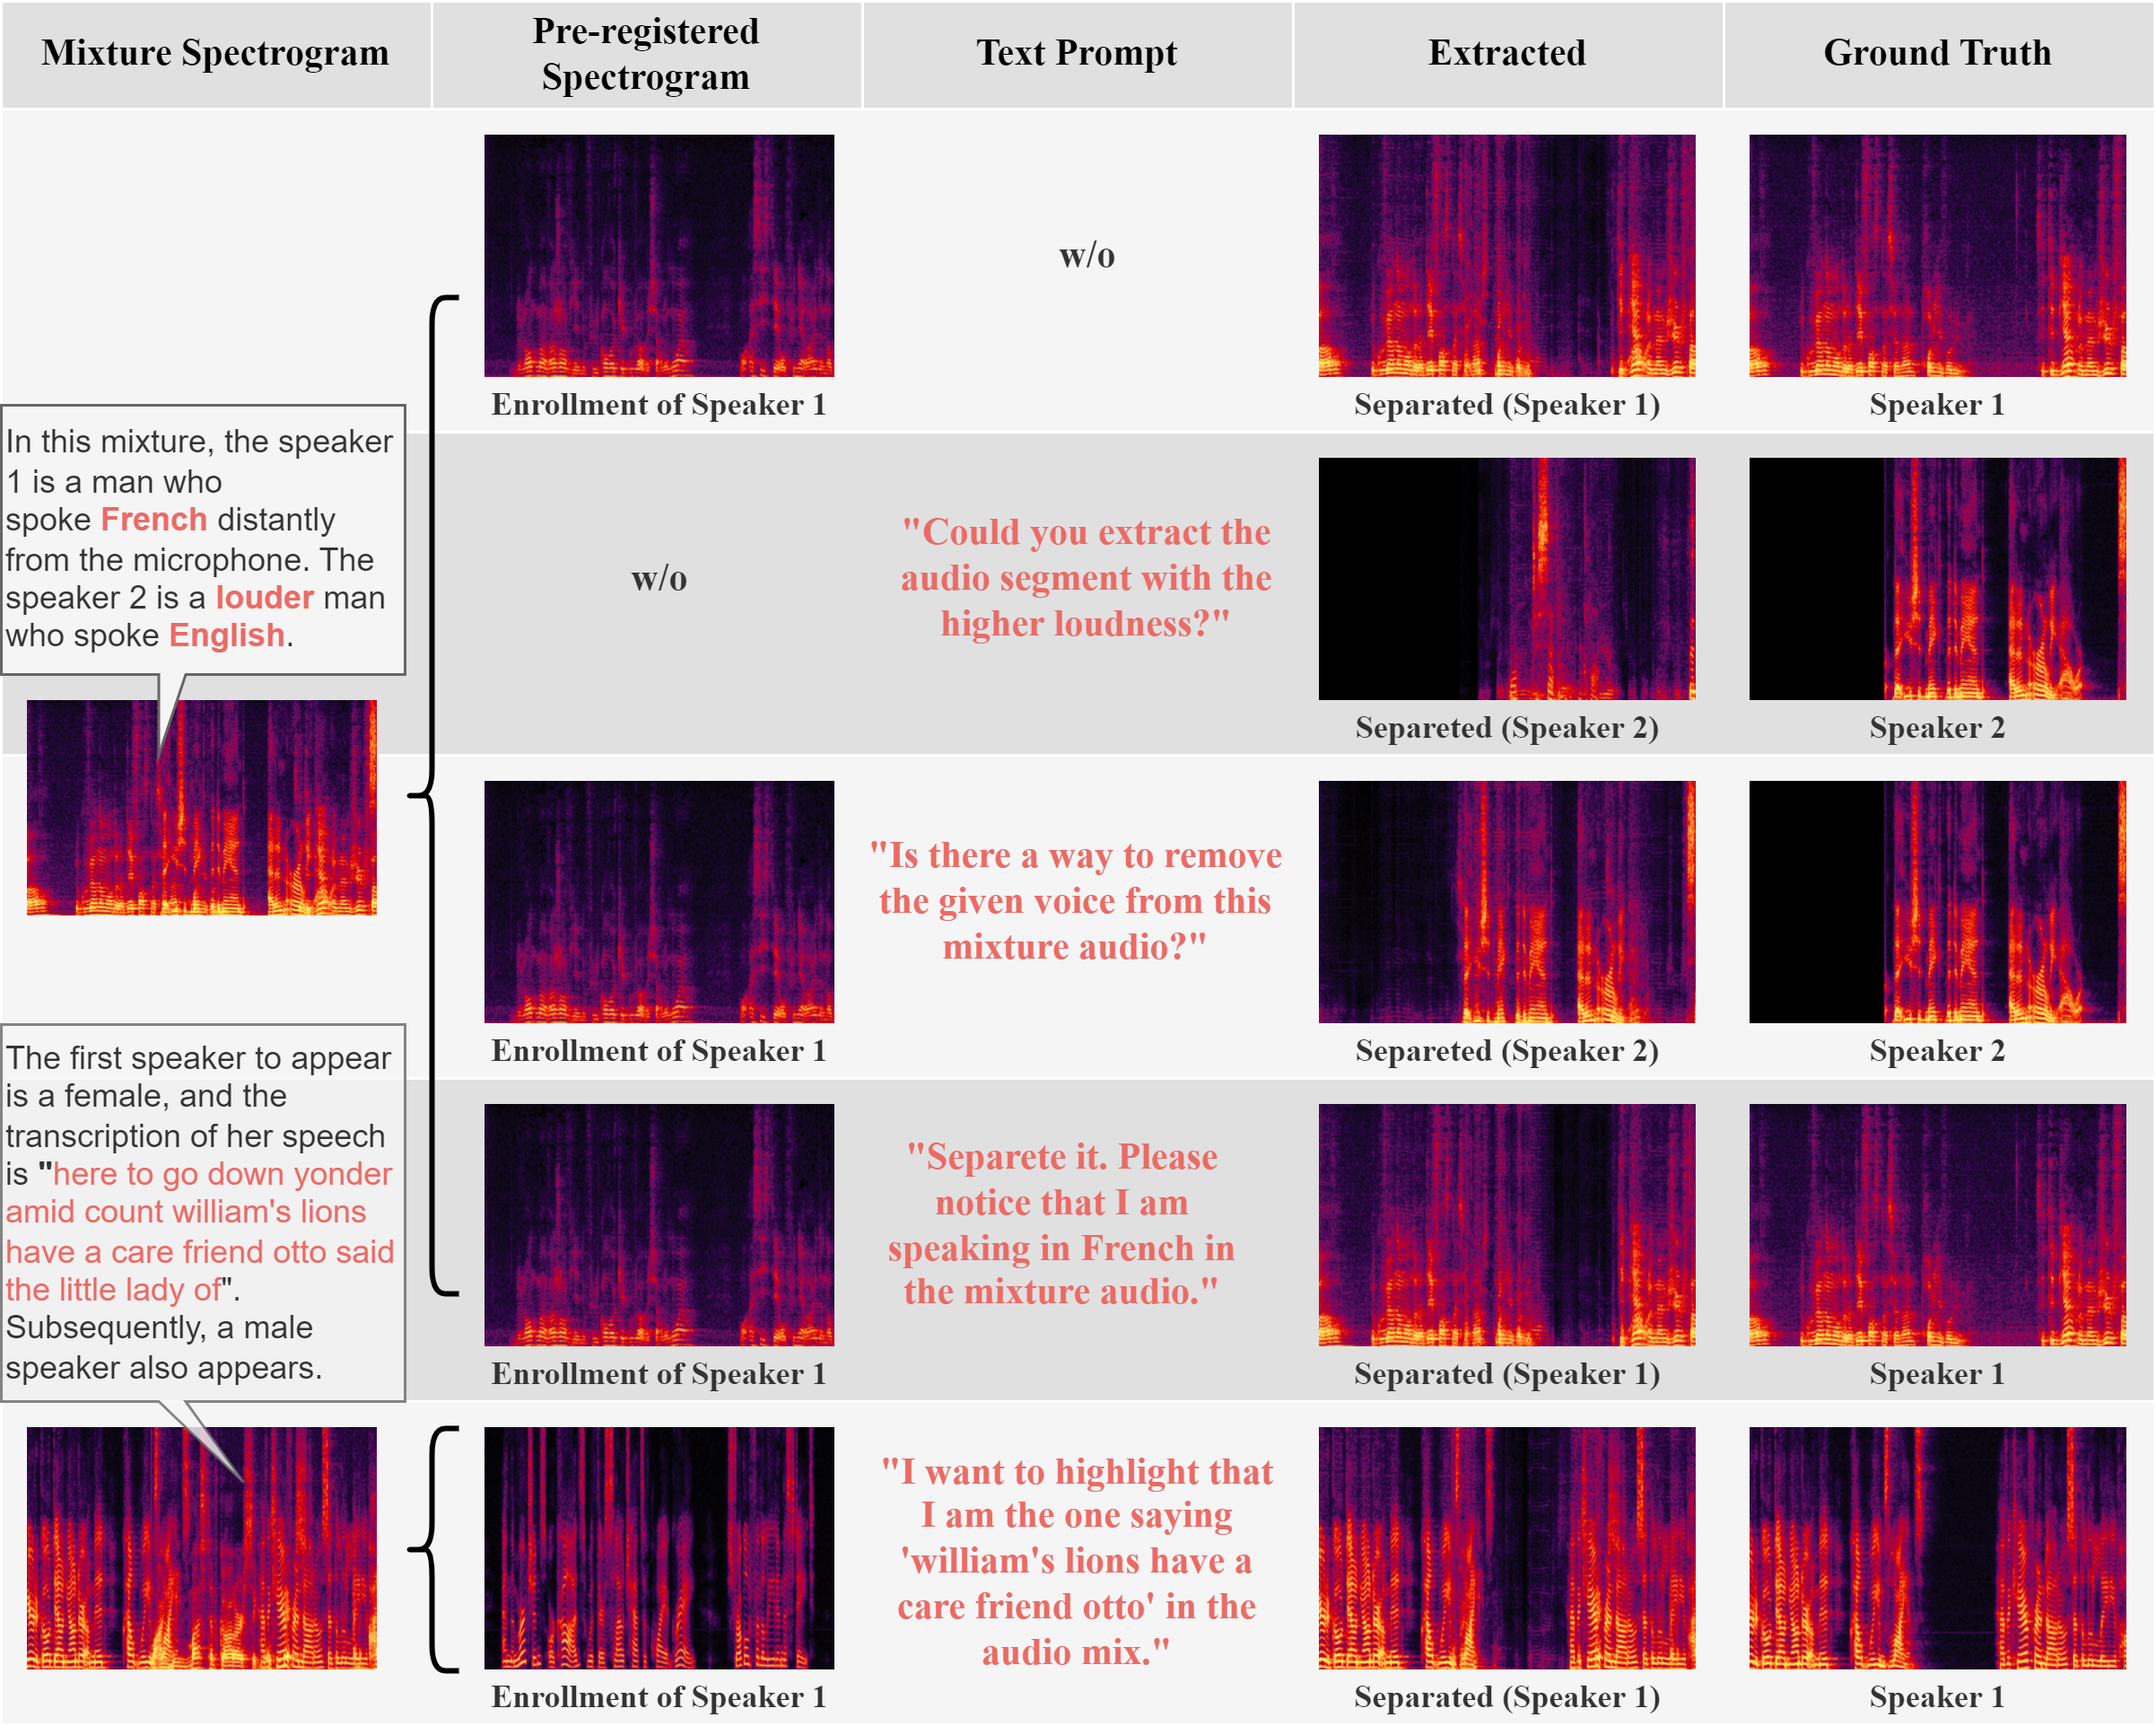Select the bottom-row Speaker 1 ground truth spectrogram
The height and width of the screenshot is (1726, 2156).
click(1937, 1546)
